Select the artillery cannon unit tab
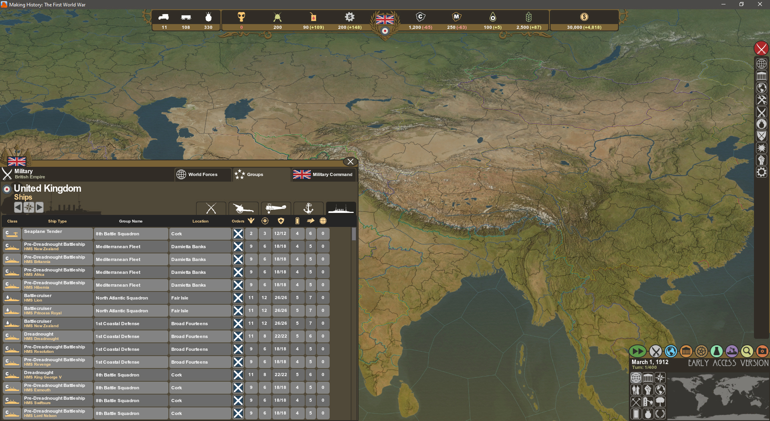Viewport: 770px width, 421px height. tap(243, 208)
